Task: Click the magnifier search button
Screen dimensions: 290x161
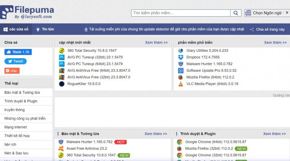Action: coord(236,13)
